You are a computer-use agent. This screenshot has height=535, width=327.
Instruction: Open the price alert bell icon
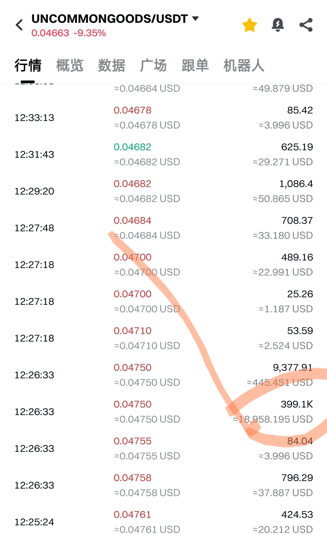tap(278, 25)
